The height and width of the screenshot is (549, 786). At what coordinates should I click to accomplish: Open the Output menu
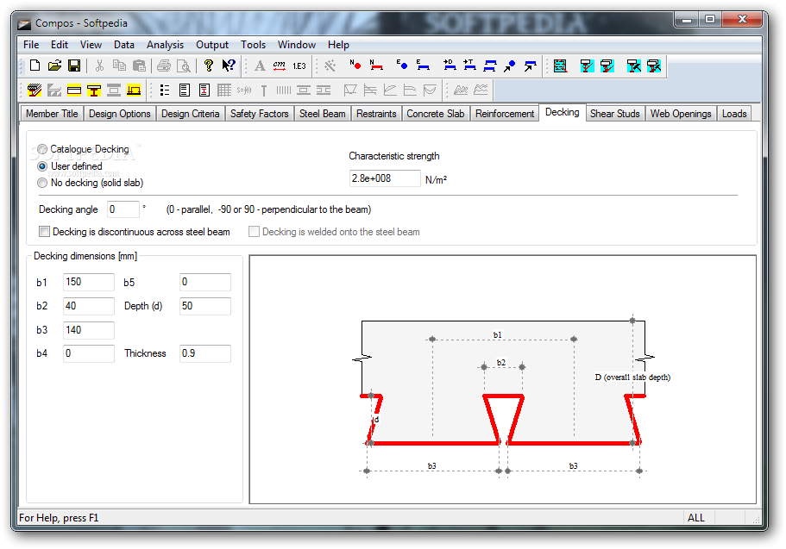pyautogui.click(x=212, y=45)
